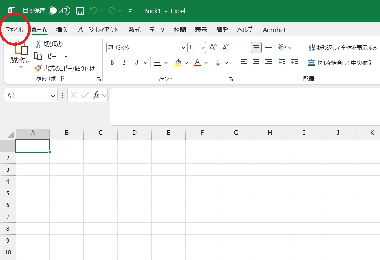
Task: Select column D header
Action: pyautogui.click(x=134, y=133)
